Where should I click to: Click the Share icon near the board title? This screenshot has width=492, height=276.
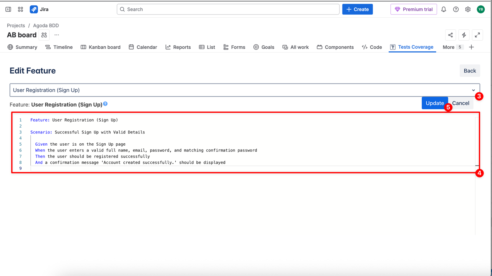click(450, 34)
